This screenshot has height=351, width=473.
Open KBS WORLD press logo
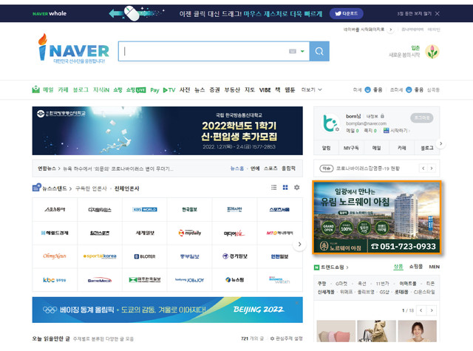145,210
